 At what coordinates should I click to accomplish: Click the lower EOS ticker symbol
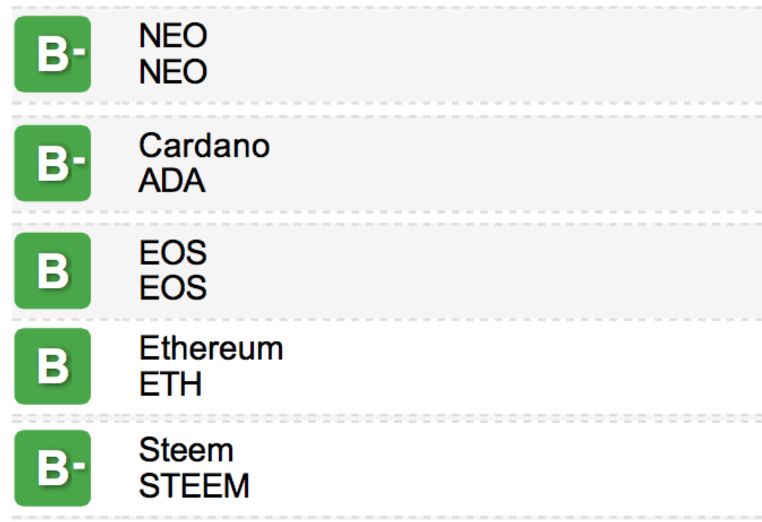[x=173, y=288]
